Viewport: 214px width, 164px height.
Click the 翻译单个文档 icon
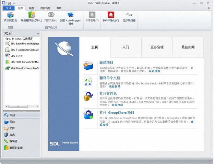pyautogui.click(x=88, y=81)
